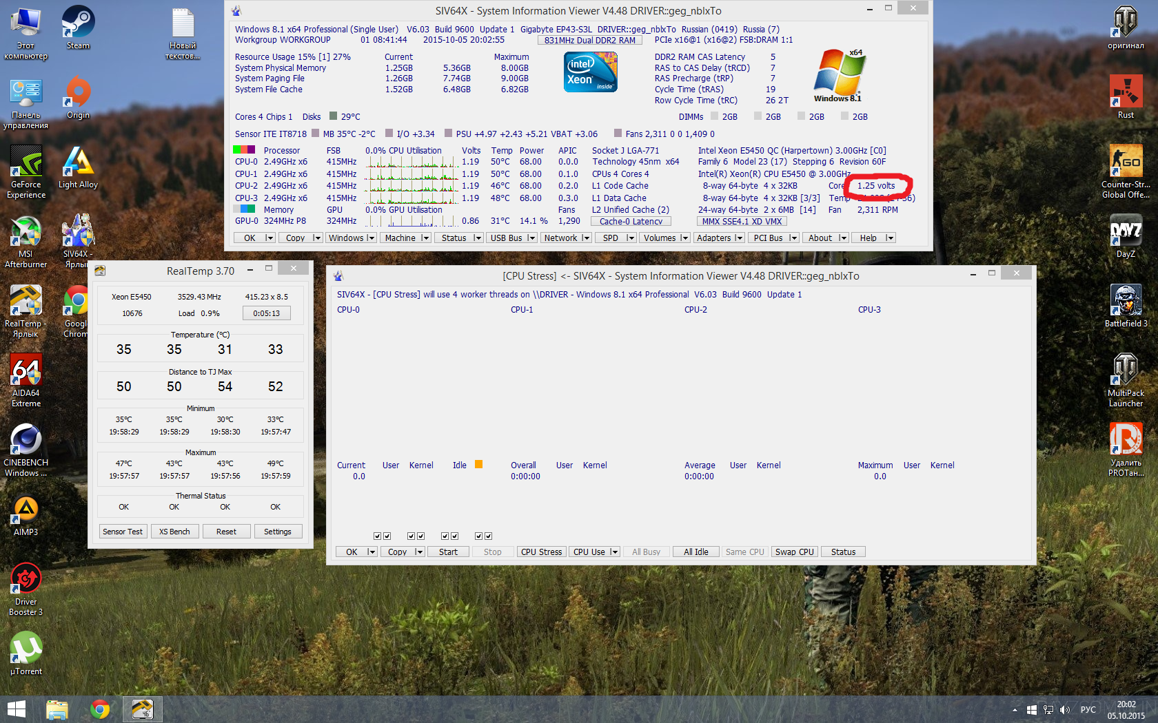The width and height of the screenshot is (1158, 723).
Task: Select the GeForce Experience desktop icon
Action: [x=26, y=171]
